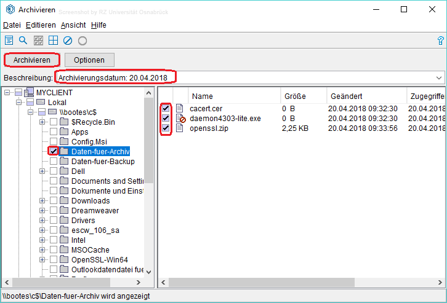This screenshot has width=447, height=303.
Task: Expand the Dell folder tree node
Action: (42, 171)
